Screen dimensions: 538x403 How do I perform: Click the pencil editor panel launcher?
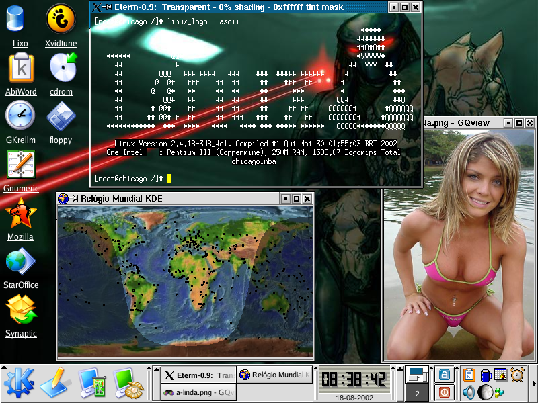pyautogui.click(x=56, y=382)
